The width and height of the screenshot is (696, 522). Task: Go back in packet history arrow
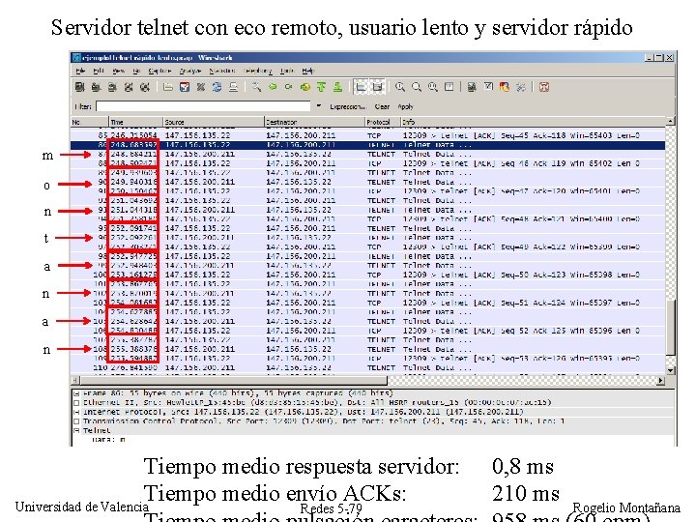tap(273, 87)
